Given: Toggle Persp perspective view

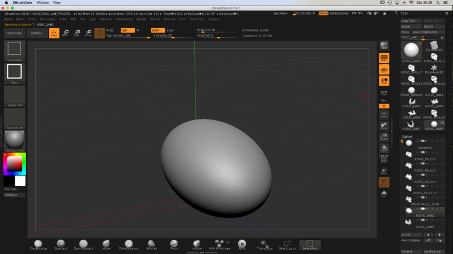Looking at the screenshot, I should pyautogui.click(x=384, y=58).
